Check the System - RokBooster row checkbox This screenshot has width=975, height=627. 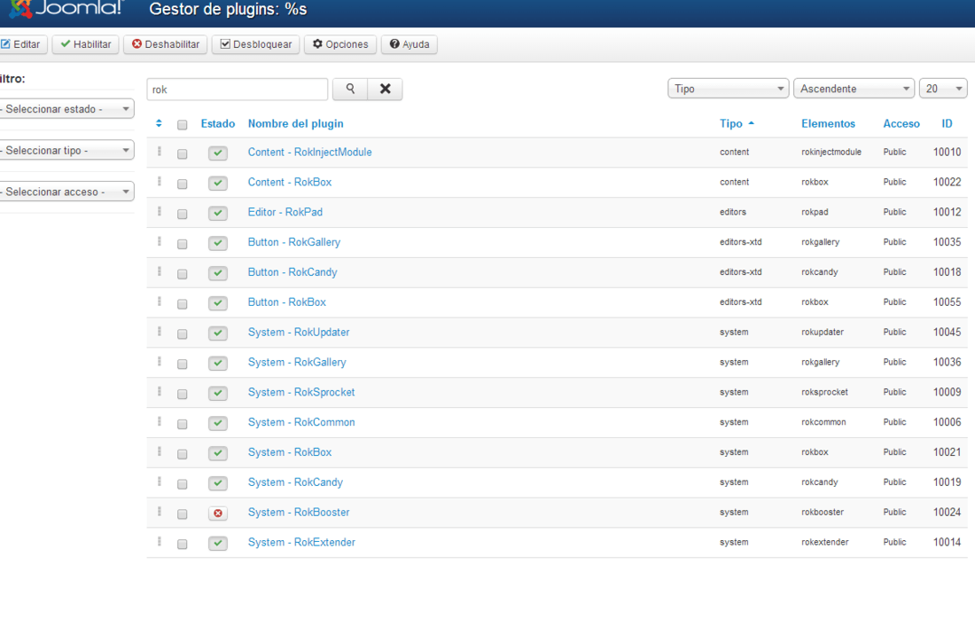point(183,513)
